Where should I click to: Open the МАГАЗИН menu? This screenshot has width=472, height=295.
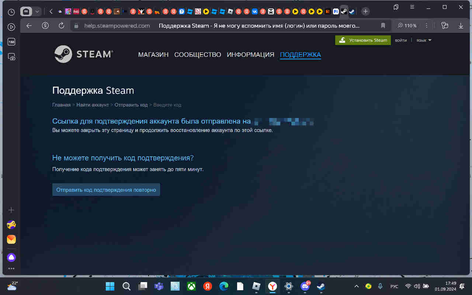click(153, 55)
